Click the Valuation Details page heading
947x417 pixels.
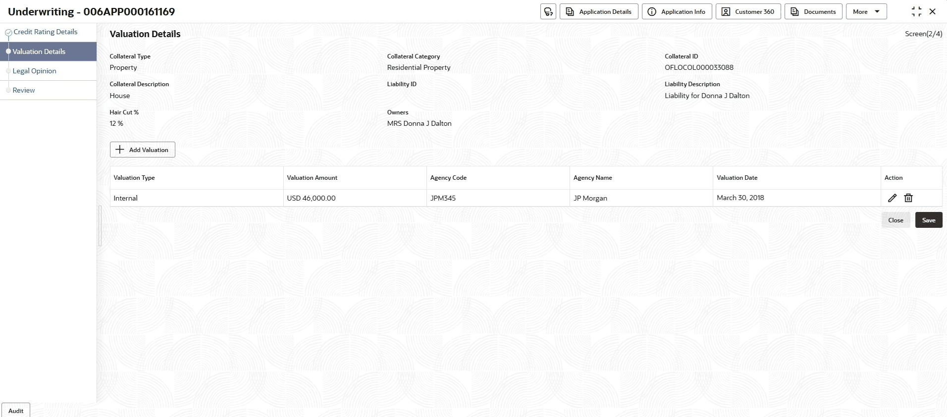[x=145, y=34]
